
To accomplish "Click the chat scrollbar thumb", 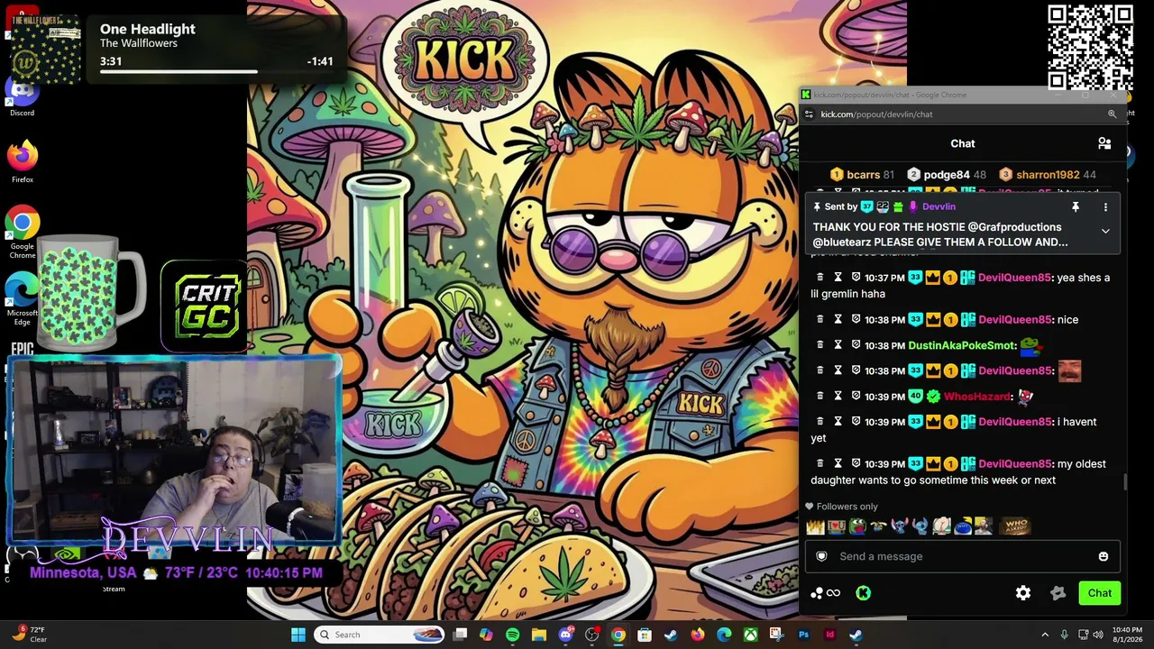I will tap(1124, 481).
